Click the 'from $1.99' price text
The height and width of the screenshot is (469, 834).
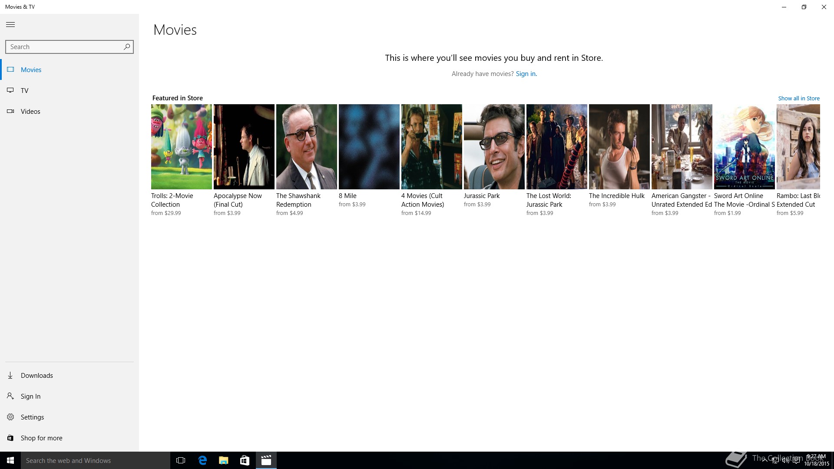(728, 213)
